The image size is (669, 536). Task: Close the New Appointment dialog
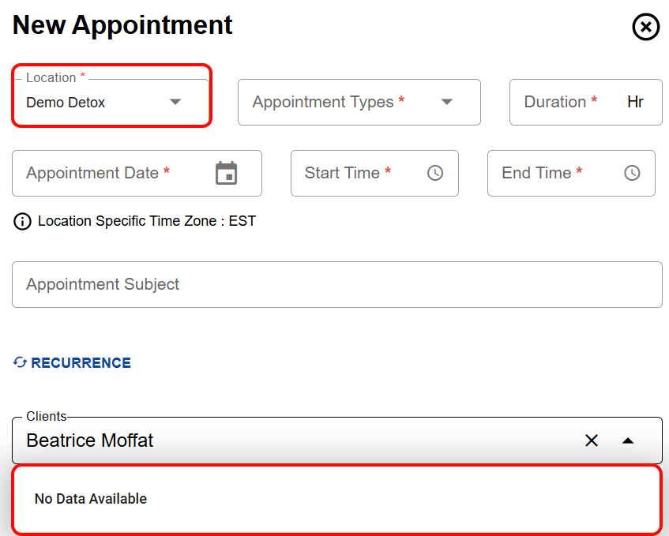[x=645, y=28]
